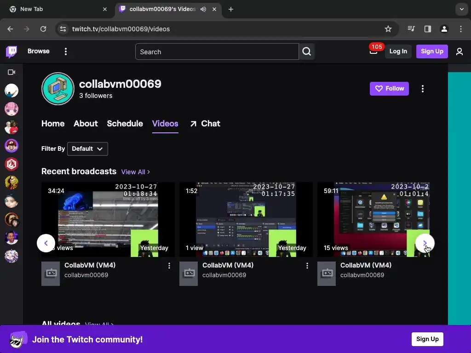Open the Chat popout link
Viewport: 471px width, 353px height.
click(206, 124)
